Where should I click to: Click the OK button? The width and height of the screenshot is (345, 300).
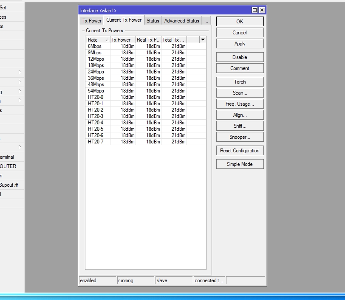click(x=240, y=22)
